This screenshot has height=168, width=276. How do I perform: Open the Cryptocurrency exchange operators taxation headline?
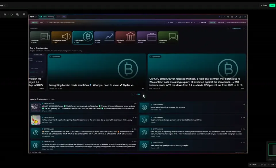[x=176, y=120]
